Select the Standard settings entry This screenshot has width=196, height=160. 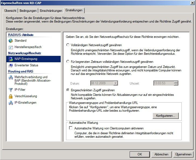(x=33, y=41)
